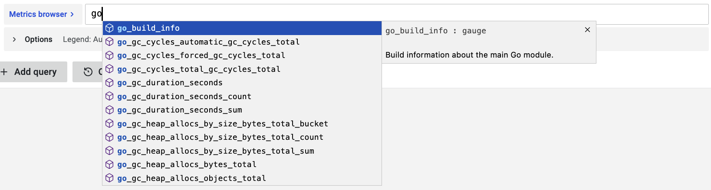Focus the query input field containing "go"
The height and width of the screenshot is (190, 711).
coord(391,14)
